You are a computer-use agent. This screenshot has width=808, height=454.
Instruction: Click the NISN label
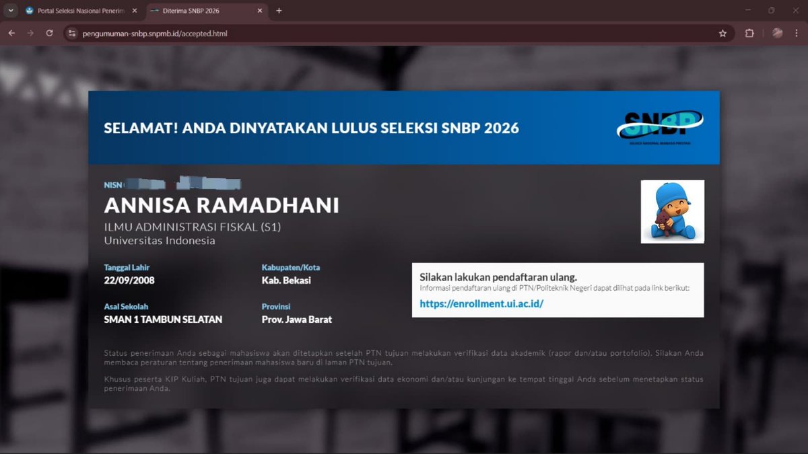pos(113,184)
